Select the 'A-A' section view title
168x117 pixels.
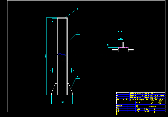(120, 31)
